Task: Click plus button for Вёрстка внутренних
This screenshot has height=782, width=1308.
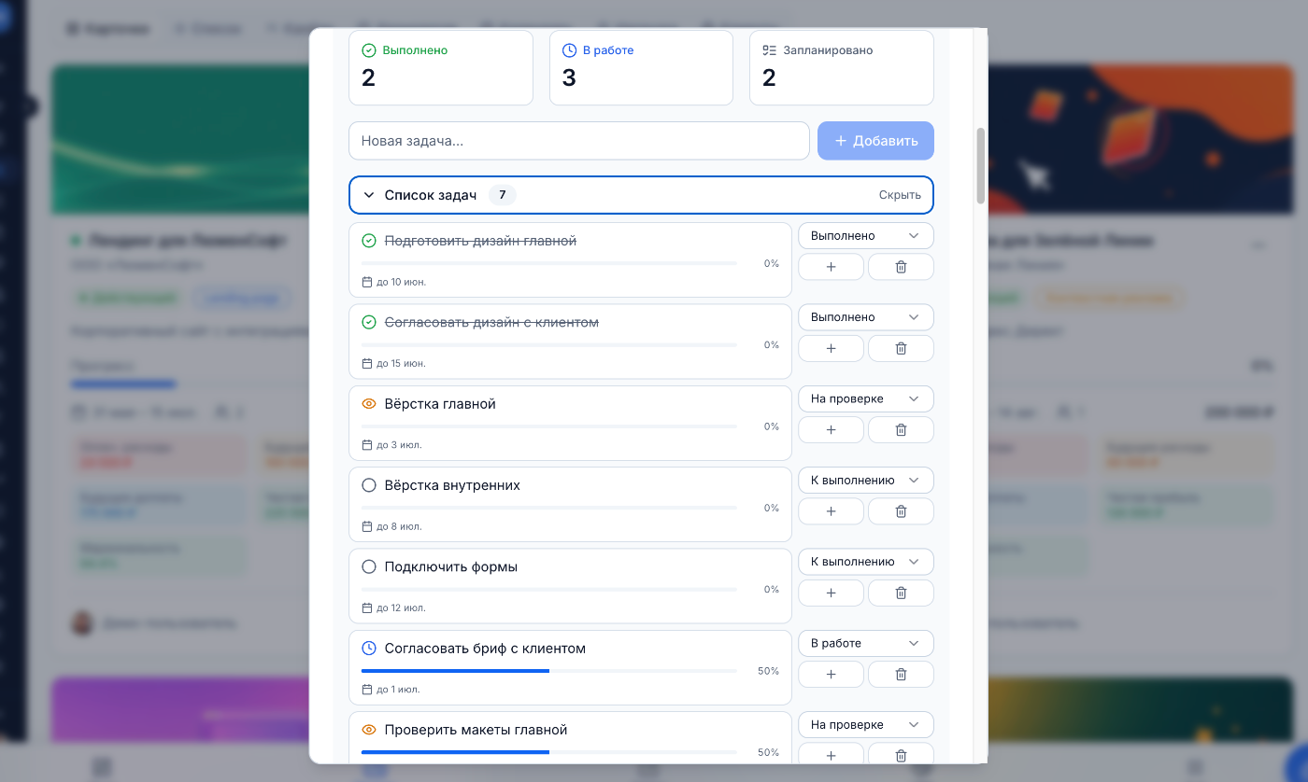Action: (x=831, y=511)
